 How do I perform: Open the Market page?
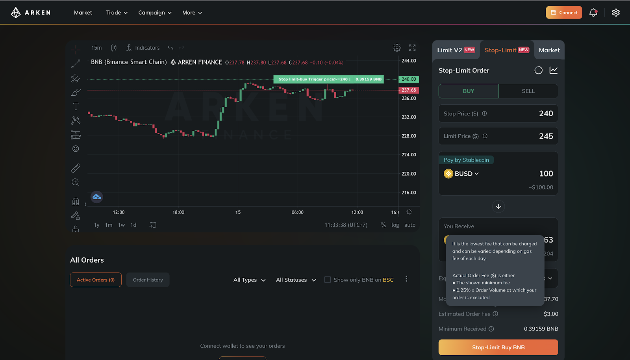pos(83,13)
